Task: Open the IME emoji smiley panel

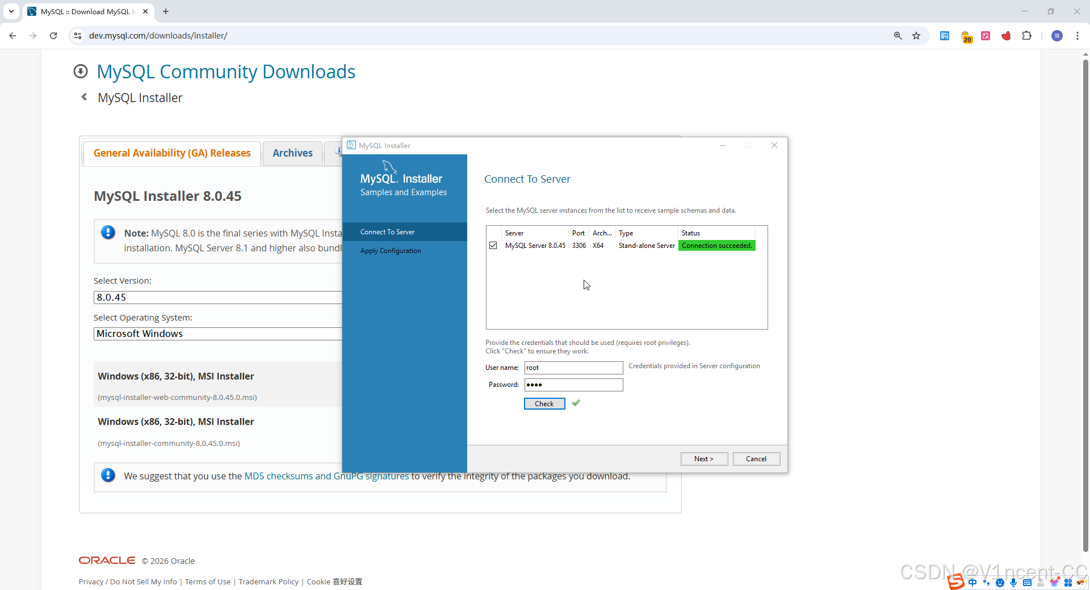Action: pyautogui.click(x=1000, y=583)
